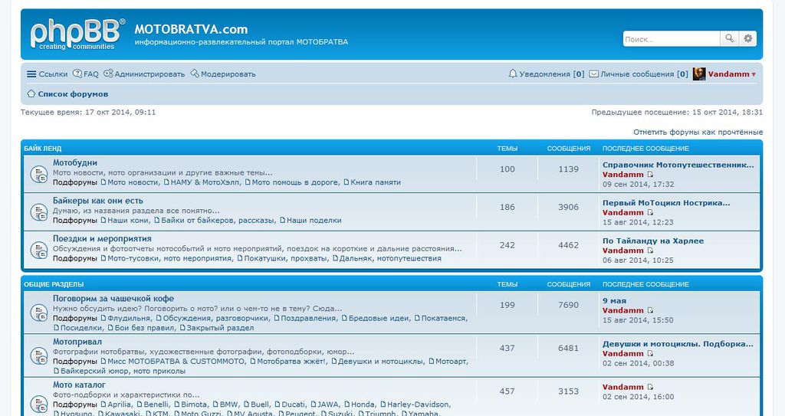This screenshot has height=416, width=785.
Task: View latest post icon in Мото каталог row
Action: (x=651, y=388)
